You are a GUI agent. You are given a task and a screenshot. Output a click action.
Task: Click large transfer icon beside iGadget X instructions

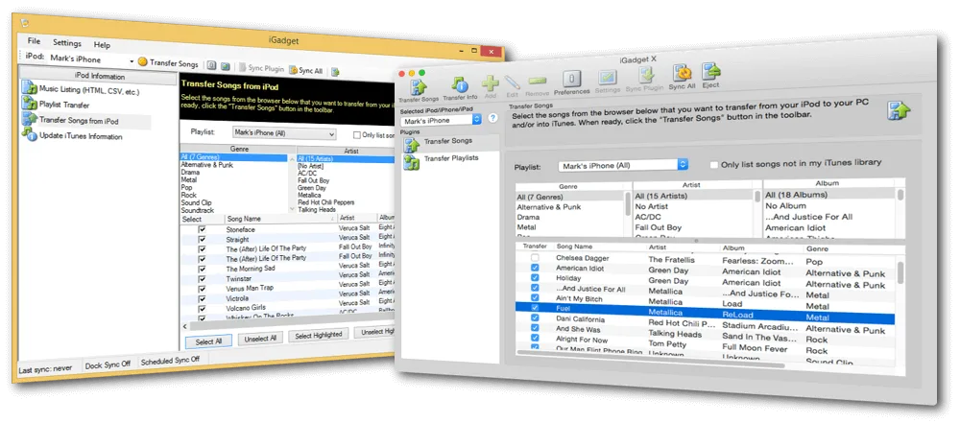[x=899, y=112]
